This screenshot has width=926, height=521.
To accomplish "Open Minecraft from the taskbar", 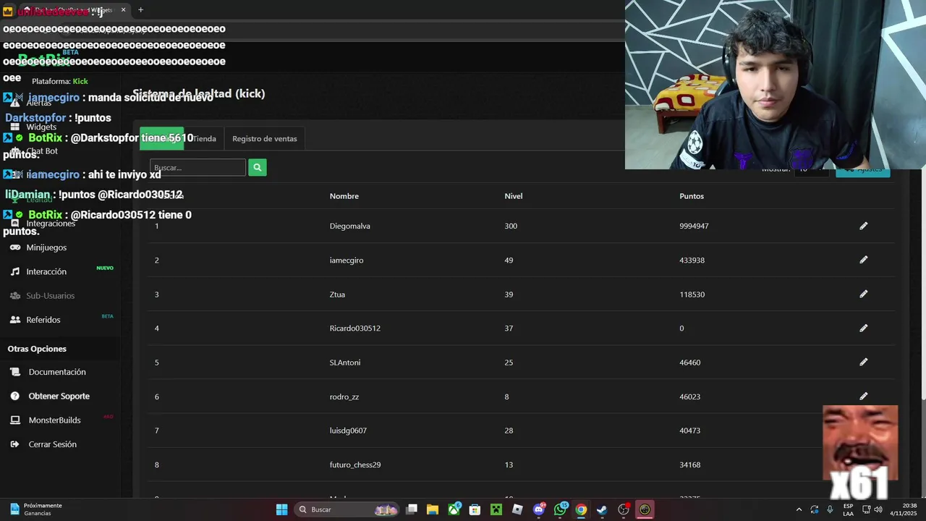I will click(496, 509).
